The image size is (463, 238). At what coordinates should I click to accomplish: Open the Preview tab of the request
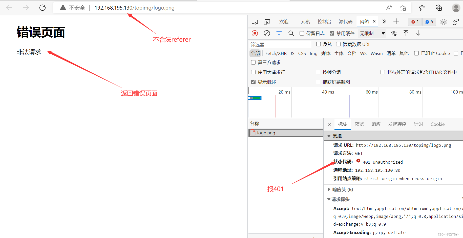[x=359, y=124]
